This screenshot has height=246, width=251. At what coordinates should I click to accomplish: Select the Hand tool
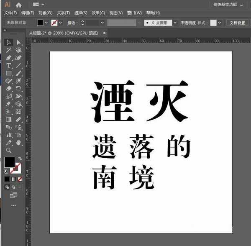18,143
